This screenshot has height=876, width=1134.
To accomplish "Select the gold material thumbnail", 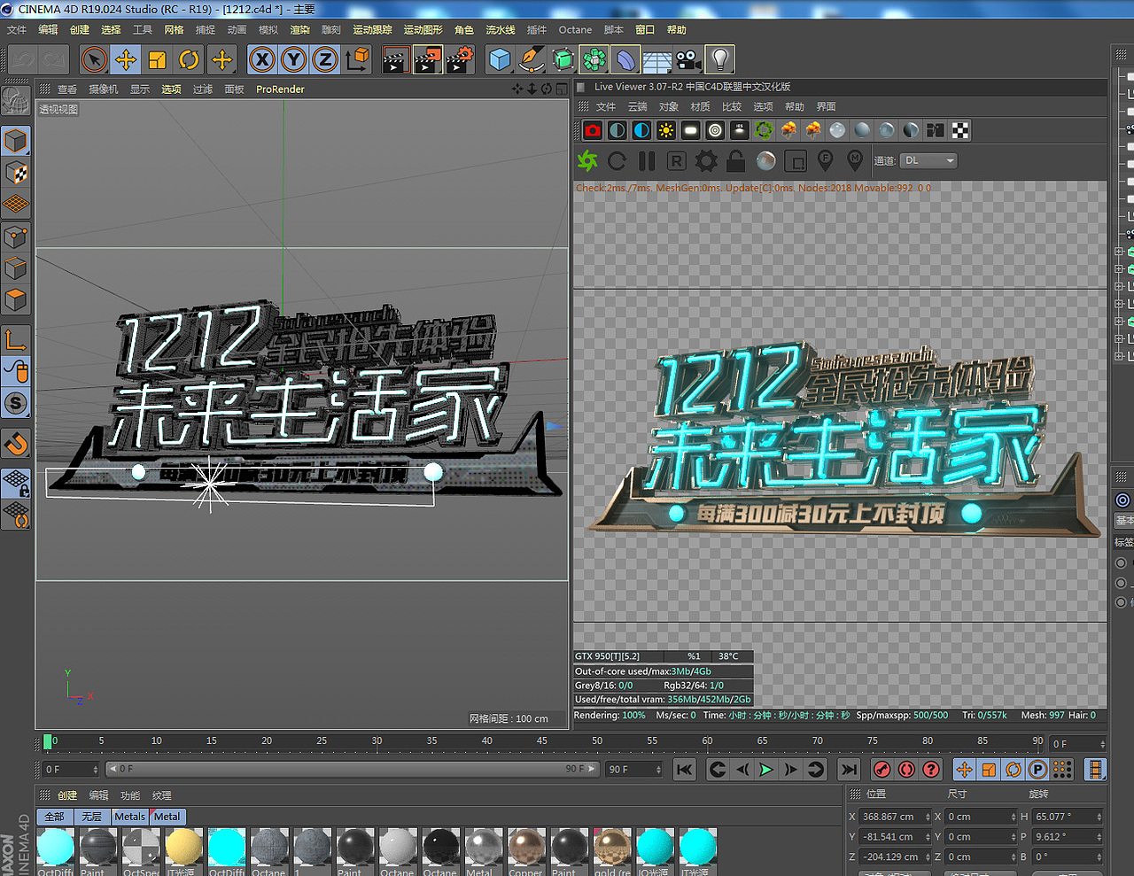I will pyautogui.click(x=612, y=850).
